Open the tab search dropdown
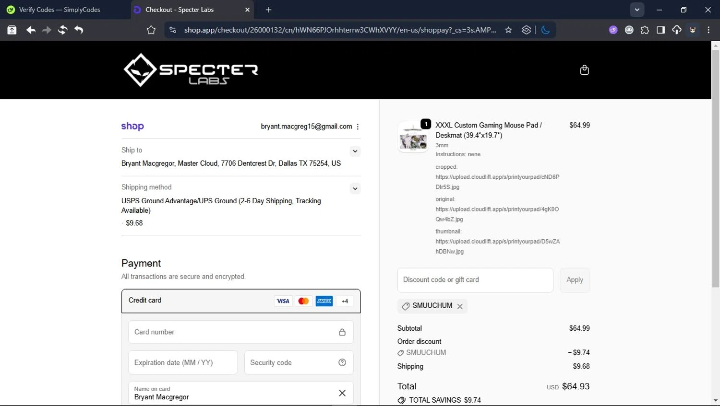Screen dimensions: 720x406 637,10
